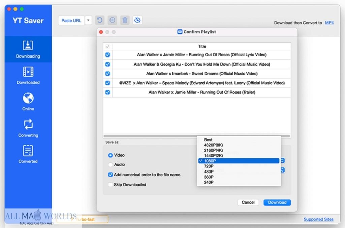Open the Converting section in sidebar
Viewport: 345px width, 228px height.
tap(28, 128)
